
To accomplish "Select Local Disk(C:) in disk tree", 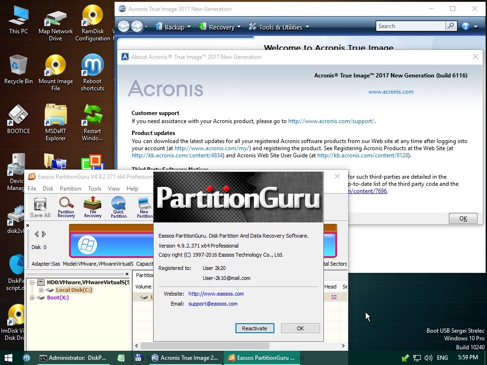I will 74,290.
